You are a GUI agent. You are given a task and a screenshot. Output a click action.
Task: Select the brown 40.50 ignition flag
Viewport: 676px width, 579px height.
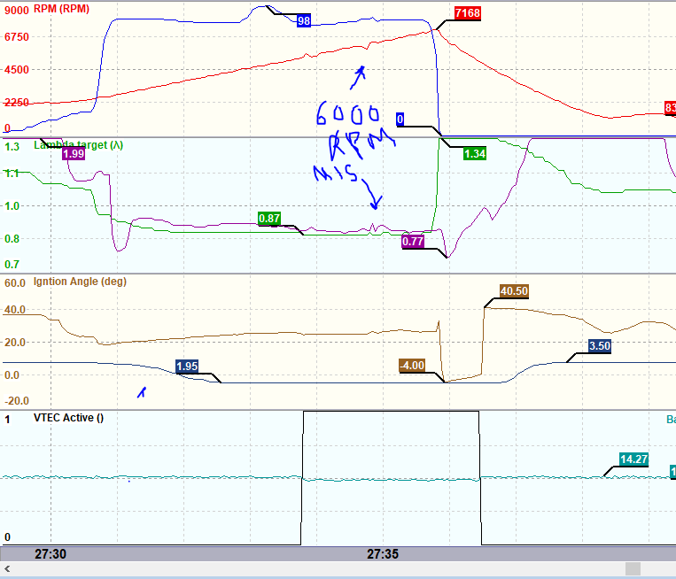click(514, 291)
